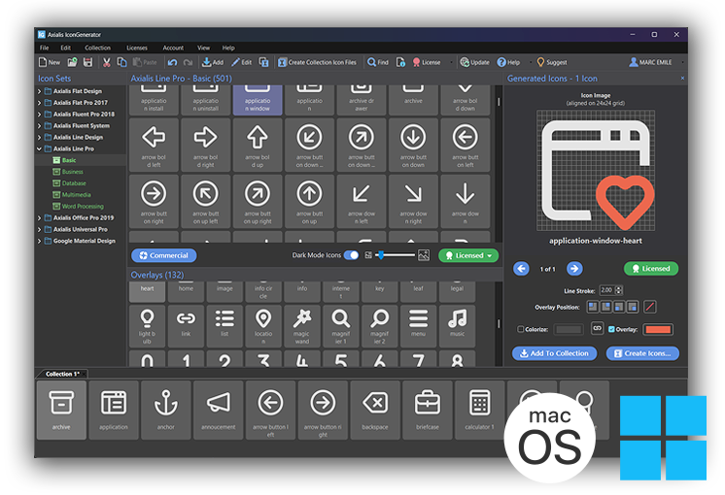Go to previous generated icon
This screenshot has height=495, width=725.
[521, 269]
